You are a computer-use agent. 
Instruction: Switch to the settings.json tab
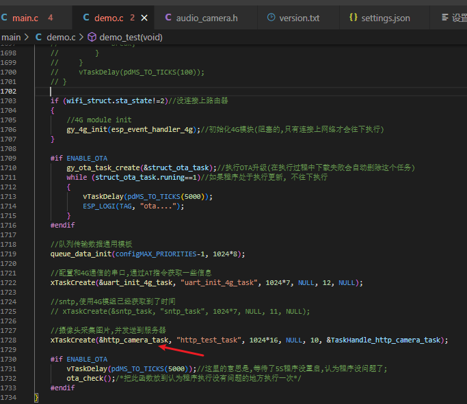pyautogui.click(x=386, y=18)
